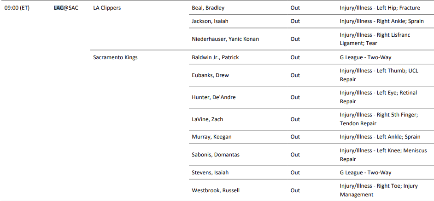Click player name Murray, Keegan
Viewport: 434px width, 201px height.
coord(211,137)
